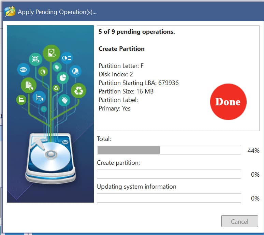
Task: Click the '5 of 9 pending operations' text
Action: (136, 32)
